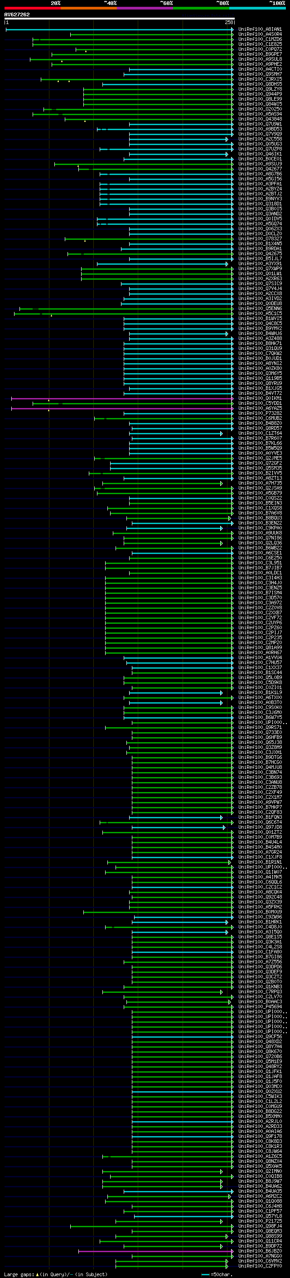Select the UniRef100_Q5ENN6 label
This screenshot has height=1278, width=290.
(260, 309)
